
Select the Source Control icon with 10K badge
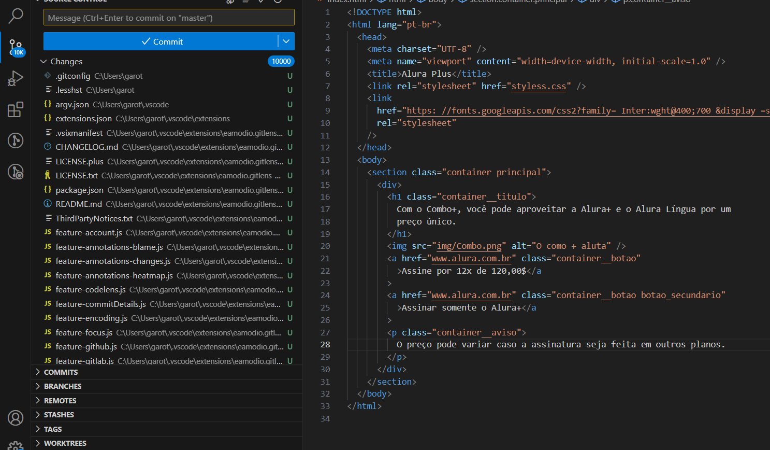pos(16,47)
